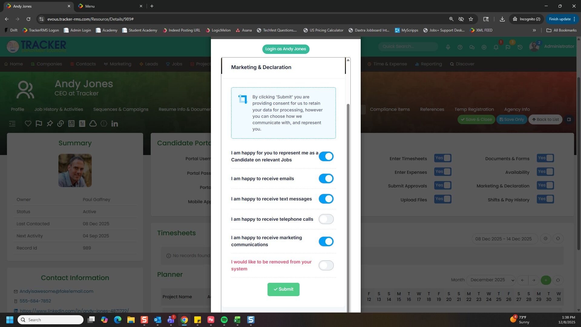Disable marketing communications toggle
Screen dimensions: 581x327
(326, 242)
